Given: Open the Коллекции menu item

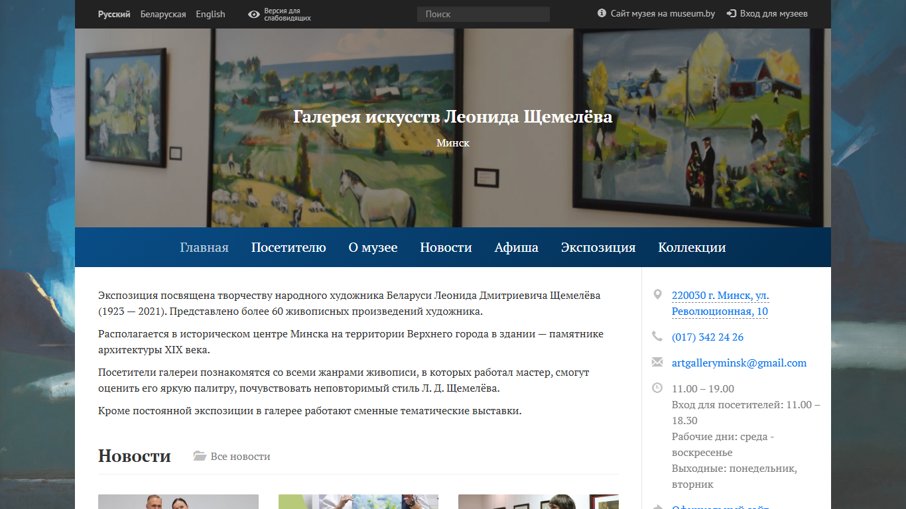Looking at the screenshot, I should click(x=692, y=247).
